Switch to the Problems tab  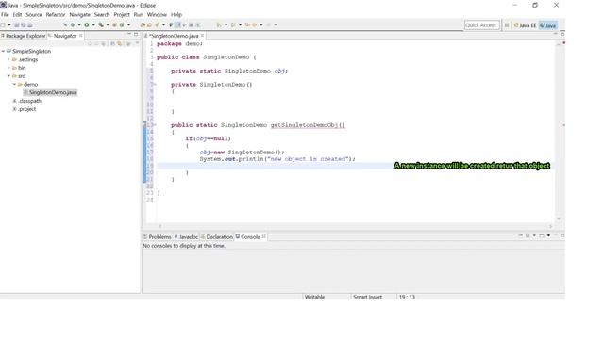tap(158, 236)
